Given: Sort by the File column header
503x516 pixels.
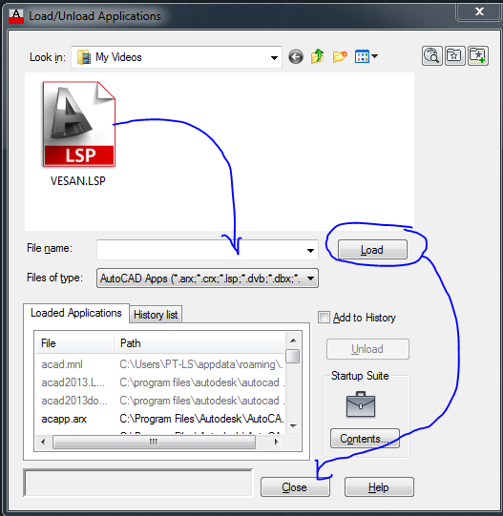Looking at the screenshot, I should [x=74, y=343].
